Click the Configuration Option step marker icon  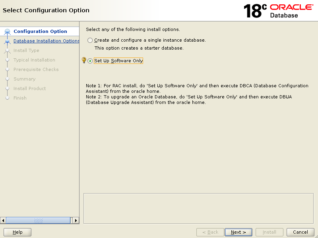(7, 32)
